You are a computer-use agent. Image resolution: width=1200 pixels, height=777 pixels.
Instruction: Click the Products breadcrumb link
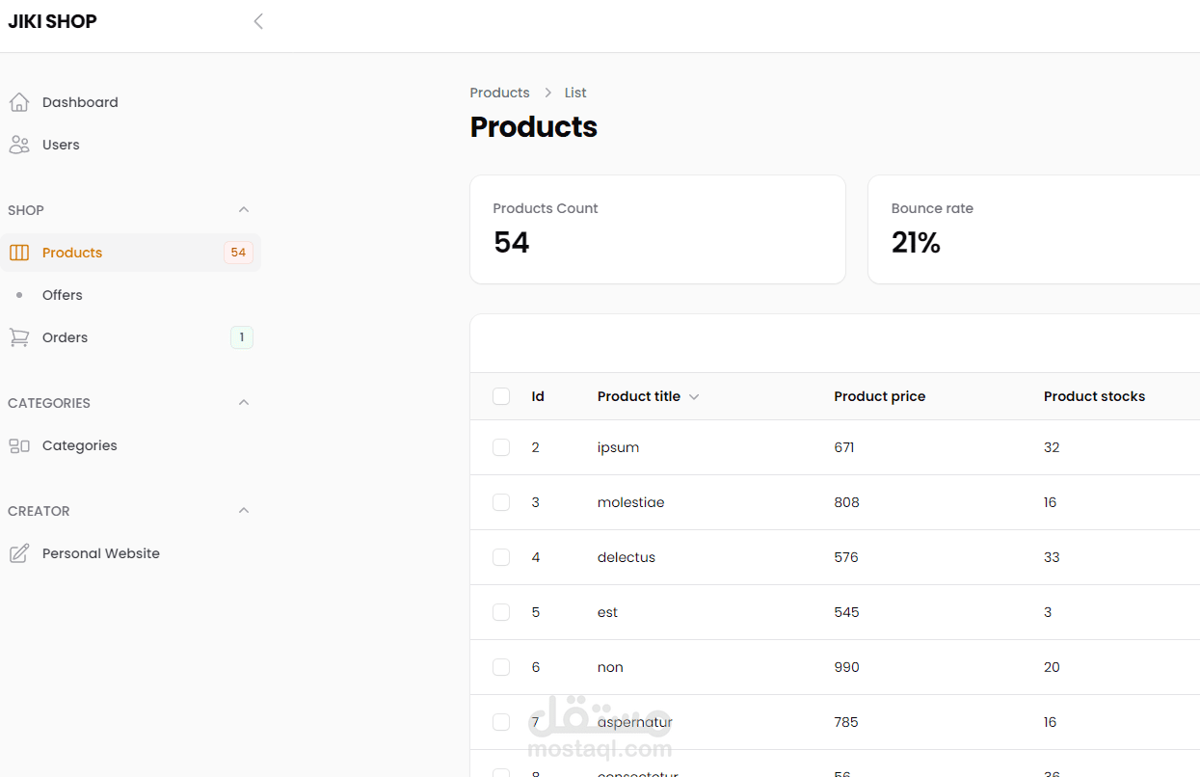499,93
